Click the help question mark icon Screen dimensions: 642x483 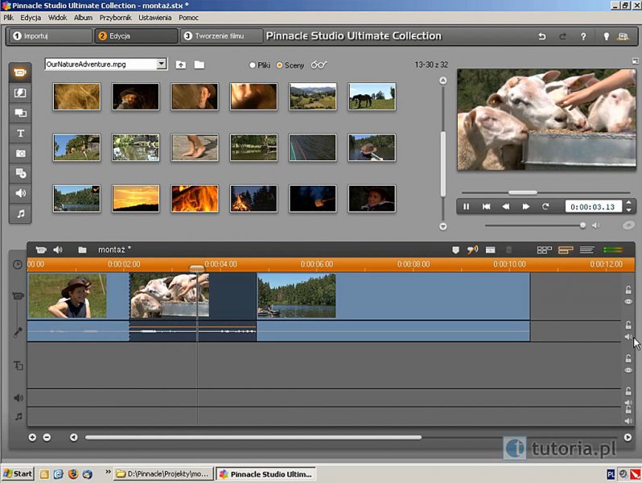point(583,36)
